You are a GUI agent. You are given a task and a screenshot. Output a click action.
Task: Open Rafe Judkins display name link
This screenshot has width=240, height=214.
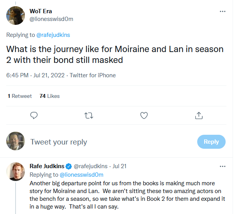[46, 166]
